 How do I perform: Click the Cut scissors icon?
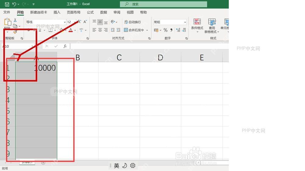(x=15, y=20)
